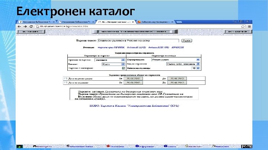This screenshot has height=150, width=268.
Task: Toggle the masking search checkbox
Action: 123,68
